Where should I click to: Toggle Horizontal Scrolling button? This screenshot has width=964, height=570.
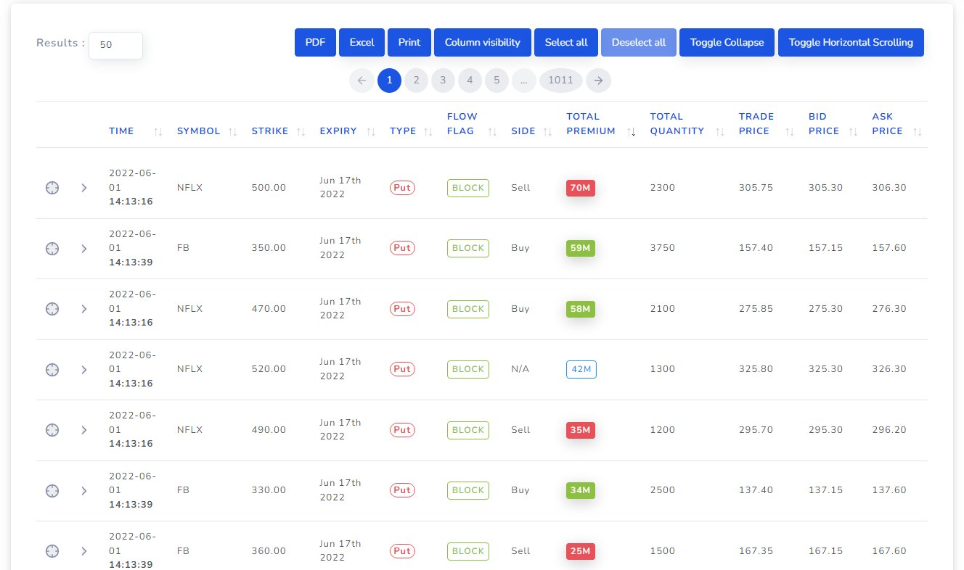pos(851,42)
